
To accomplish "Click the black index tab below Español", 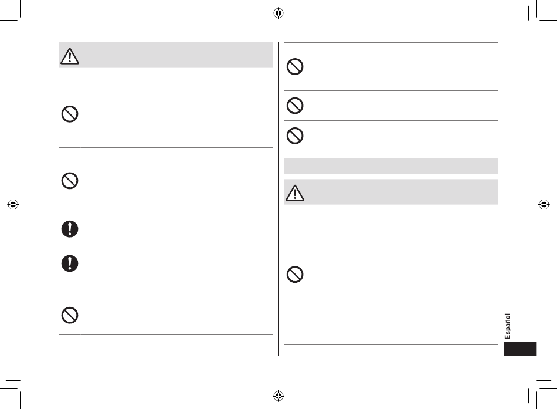I will click(520, 349).
